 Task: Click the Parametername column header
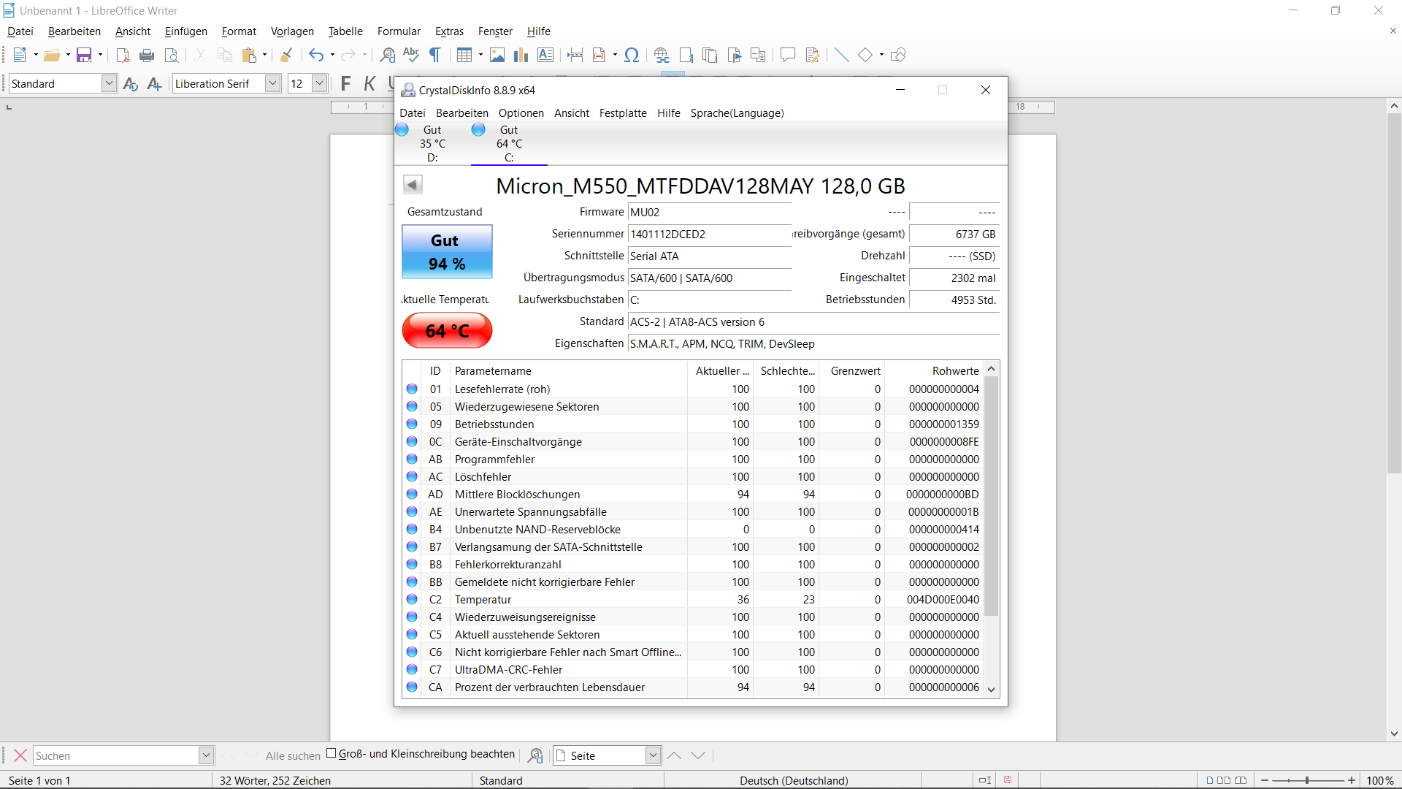(x=568, y=371)
